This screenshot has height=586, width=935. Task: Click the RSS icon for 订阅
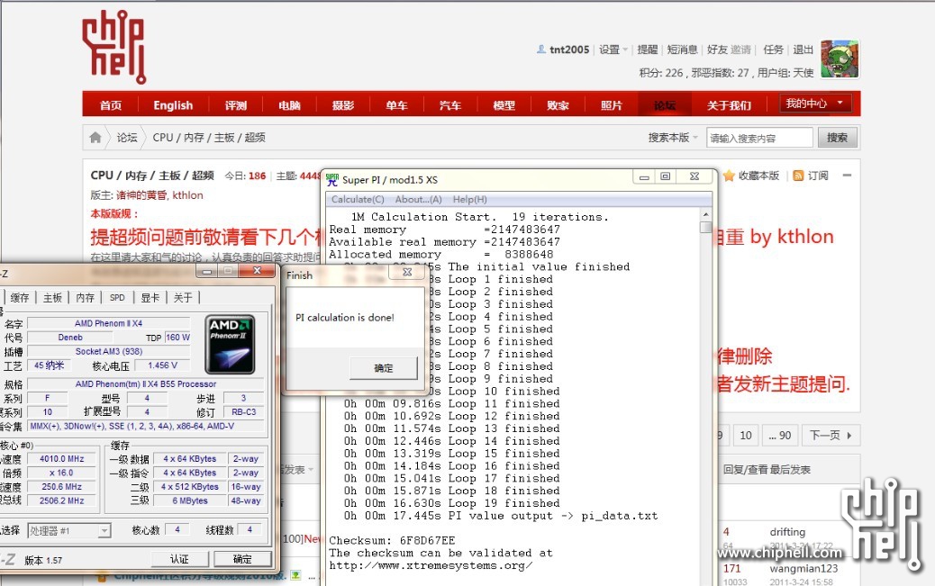pos(798,176)
